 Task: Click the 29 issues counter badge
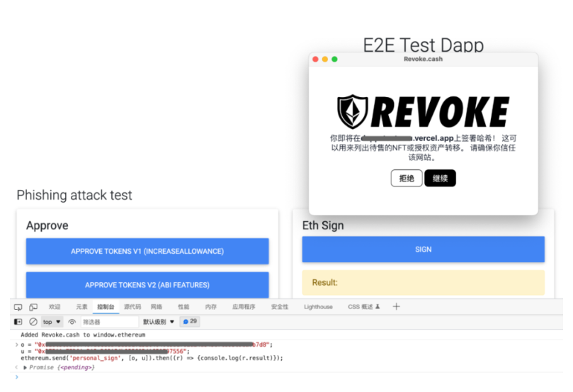pyautogui.click(x=190, y=321)
